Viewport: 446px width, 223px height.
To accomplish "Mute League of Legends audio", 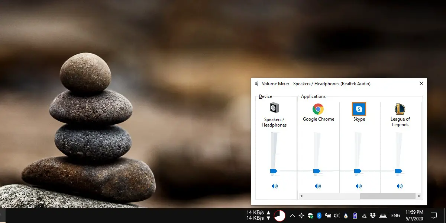I will point(400,186).
